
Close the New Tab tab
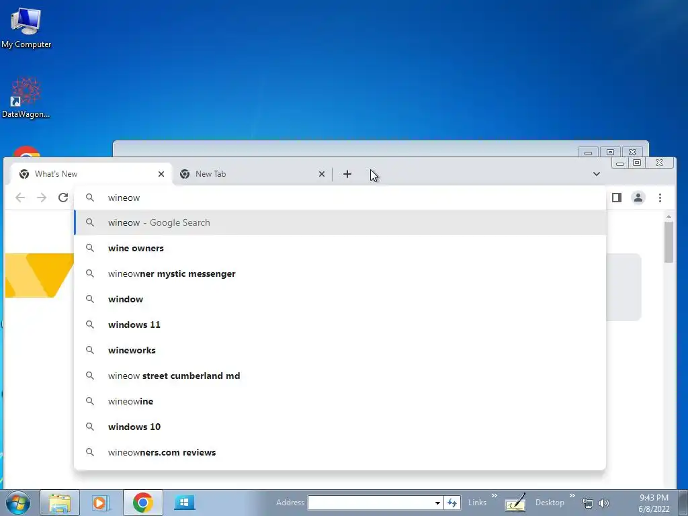coord(322,174)
